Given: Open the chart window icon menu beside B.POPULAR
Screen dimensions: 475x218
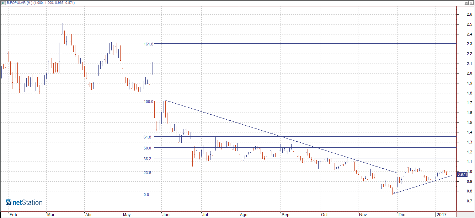Looking at the screenshot, I should point(3,2).
